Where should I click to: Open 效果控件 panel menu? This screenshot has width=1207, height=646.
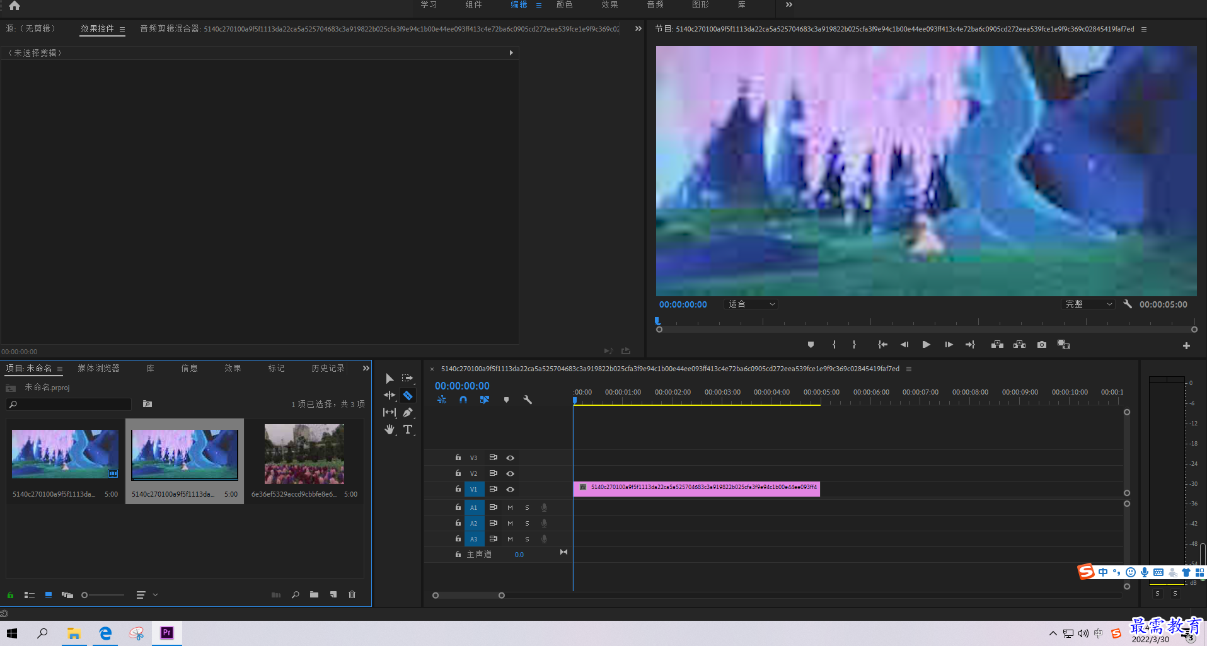[122, 29]
